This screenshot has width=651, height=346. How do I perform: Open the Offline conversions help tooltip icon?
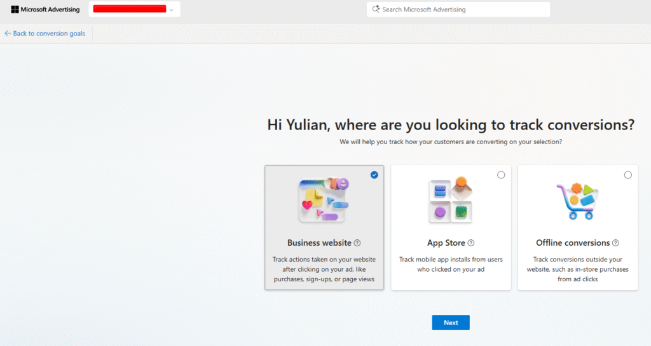615,243
